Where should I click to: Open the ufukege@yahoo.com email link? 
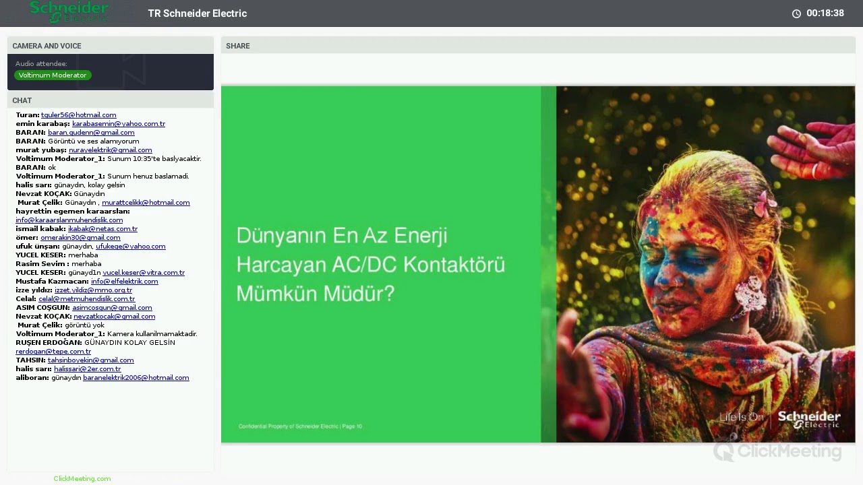tap(131, 247)
